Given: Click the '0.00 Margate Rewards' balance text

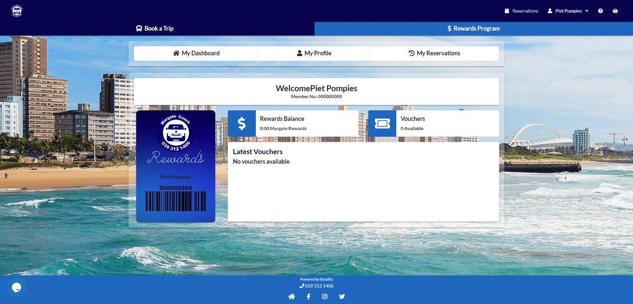Looking at the screenshot, I should coord(283,129).
